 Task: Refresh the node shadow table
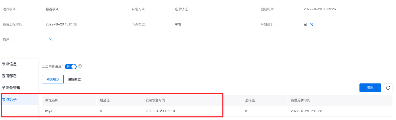coord(388,88)
